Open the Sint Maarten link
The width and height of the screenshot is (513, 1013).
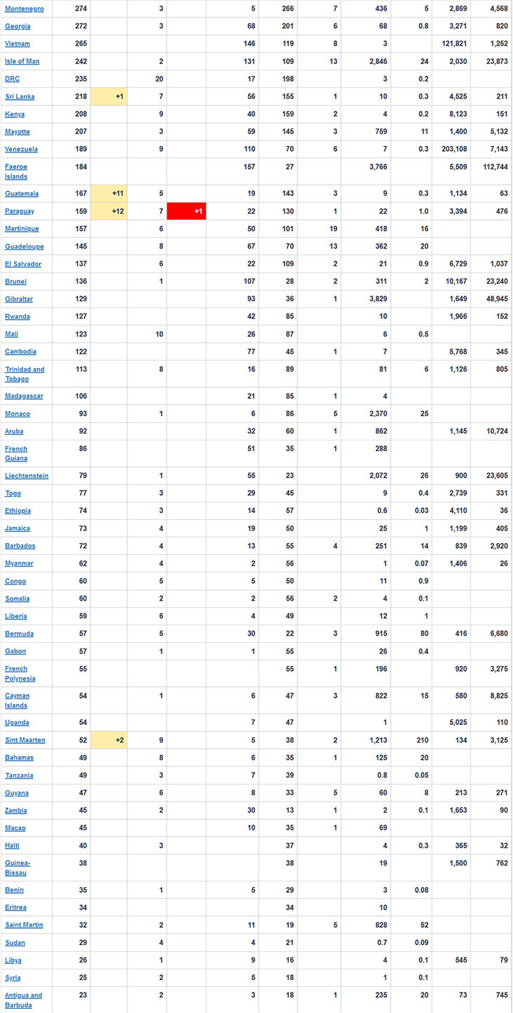tap(25, 740)
